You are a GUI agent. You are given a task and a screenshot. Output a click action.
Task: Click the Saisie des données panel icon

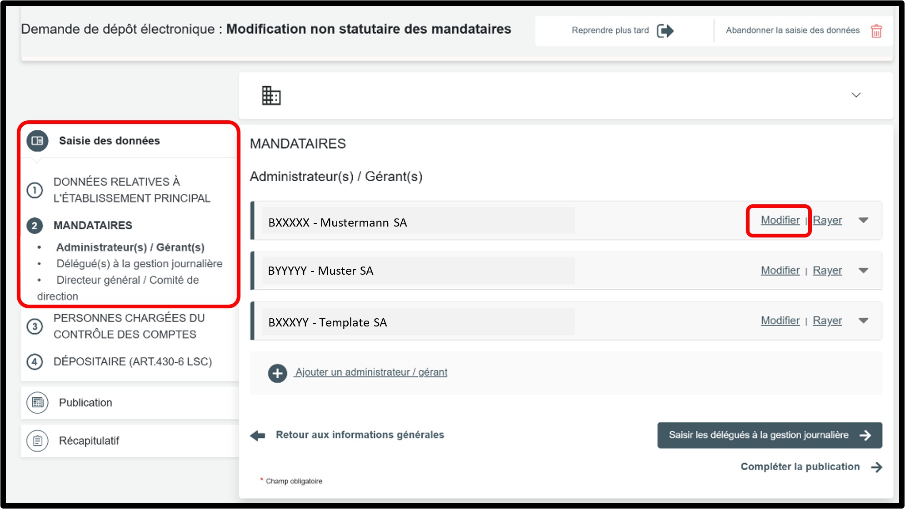(x=37, y=141)
